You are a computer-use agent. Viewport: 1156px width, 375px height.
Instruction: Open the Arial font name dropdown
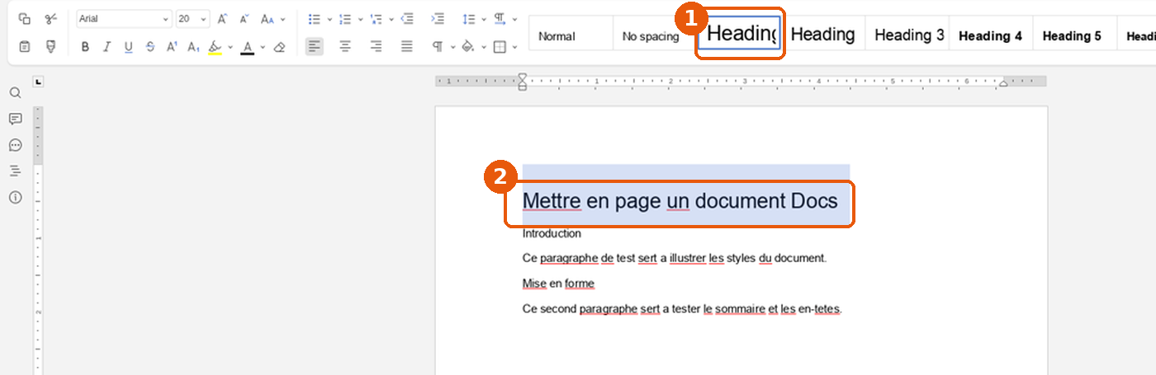[166, 19]
